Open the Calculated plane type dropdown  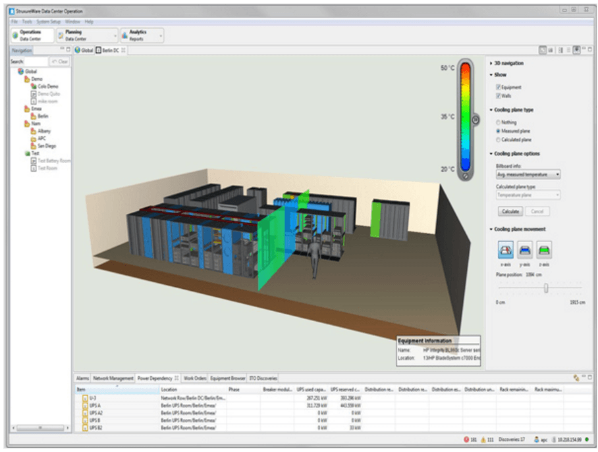coord(528,195)
